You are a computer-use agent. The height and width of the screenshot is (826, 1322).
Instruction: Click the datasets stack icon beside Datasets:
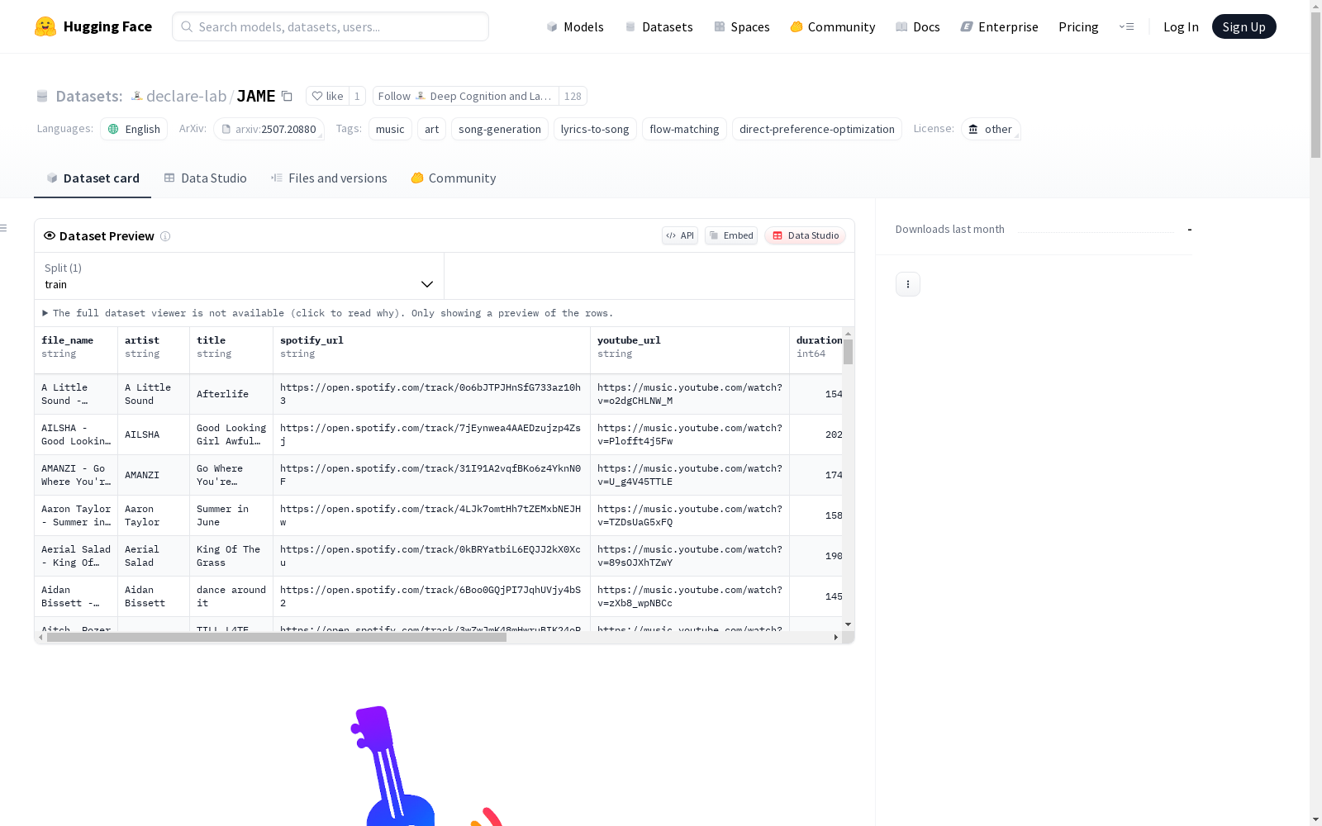[42, 97]
